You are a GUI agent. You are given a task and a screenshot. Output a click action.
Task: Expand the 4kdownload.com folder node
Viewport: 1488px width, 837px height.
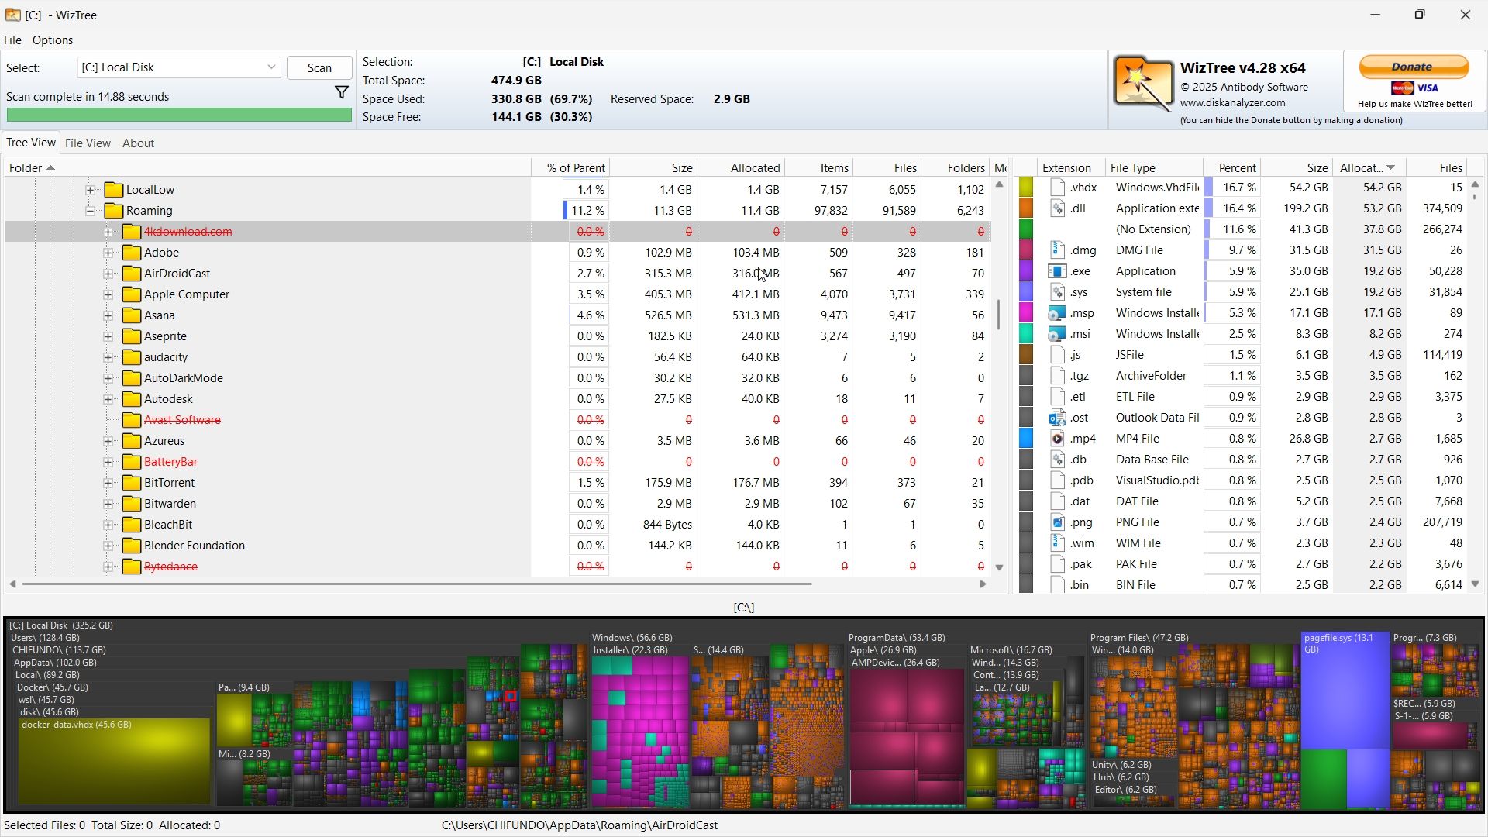[108, 232]
